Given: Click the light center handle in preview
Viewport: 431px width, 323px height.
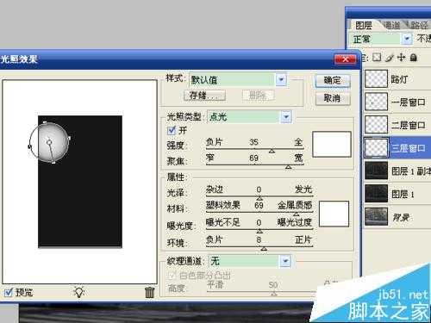Looking at the screenshot, I should tap(49, 142).
